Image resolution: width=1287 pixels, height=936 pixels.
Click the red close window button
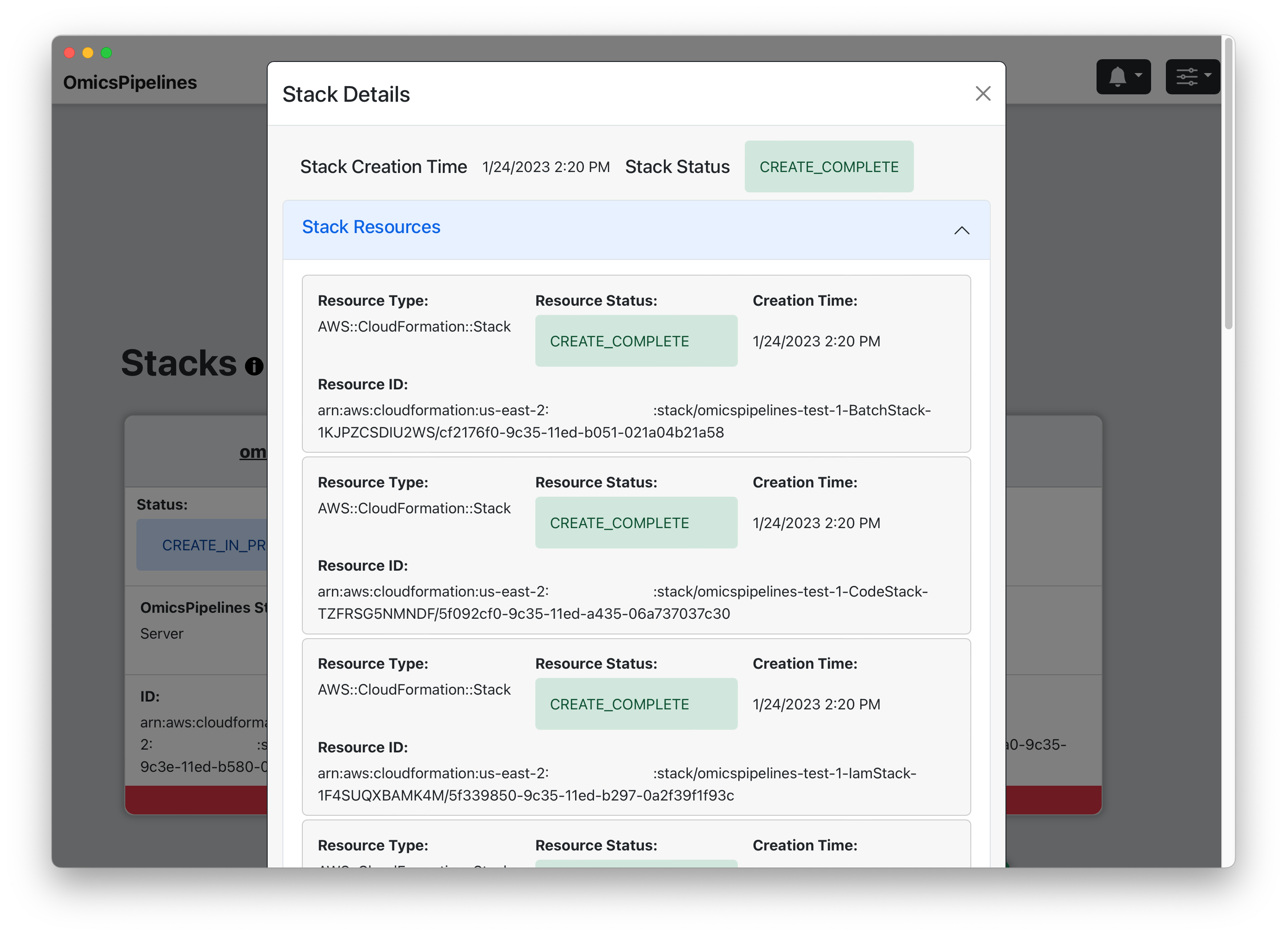tap(69, 52)
